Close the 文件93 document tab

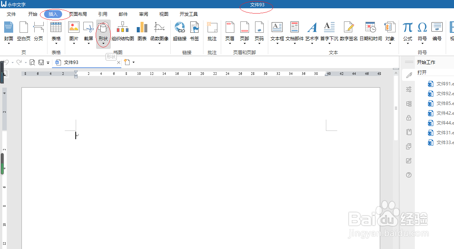click(x=119, y=62)
